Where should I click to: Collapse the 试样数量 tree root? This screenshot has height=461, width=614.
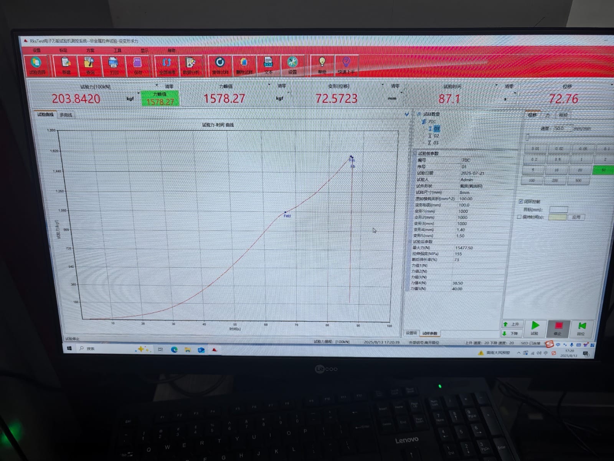(419, 114)
